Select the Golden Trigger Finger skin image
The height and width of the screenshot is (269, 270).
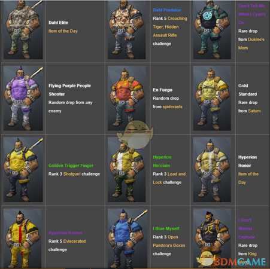pyautogui.click(x=23, y=170)
